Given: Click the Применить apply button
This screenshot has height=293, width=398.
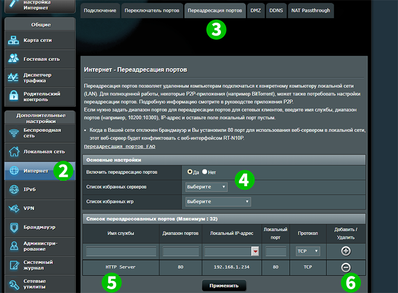Looking at the screenshot, I should (224, 286).
